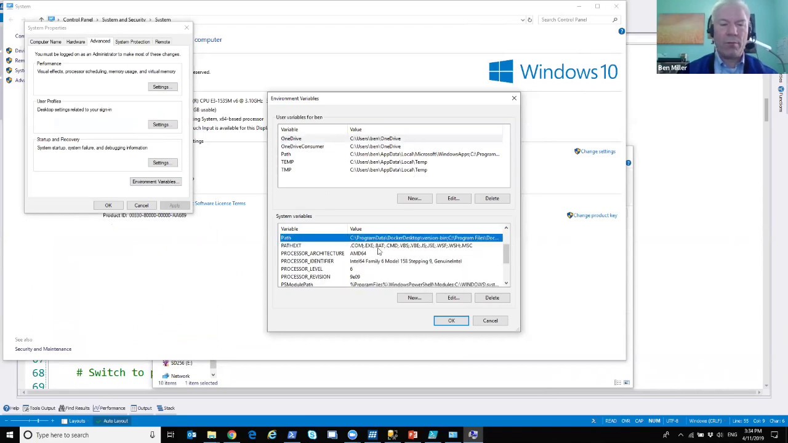
Task: Click the blue help question mark icon
Action: [x=621, y=31]
